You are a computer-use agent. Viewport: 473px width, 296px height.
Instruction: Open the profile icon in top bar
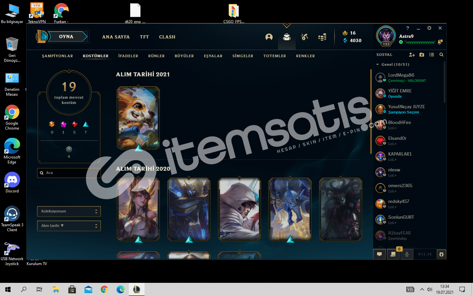(x=269, y=37)
